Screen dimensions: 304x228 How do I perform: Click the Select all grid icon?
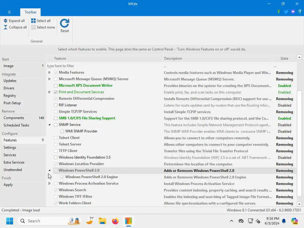point(33,20)
